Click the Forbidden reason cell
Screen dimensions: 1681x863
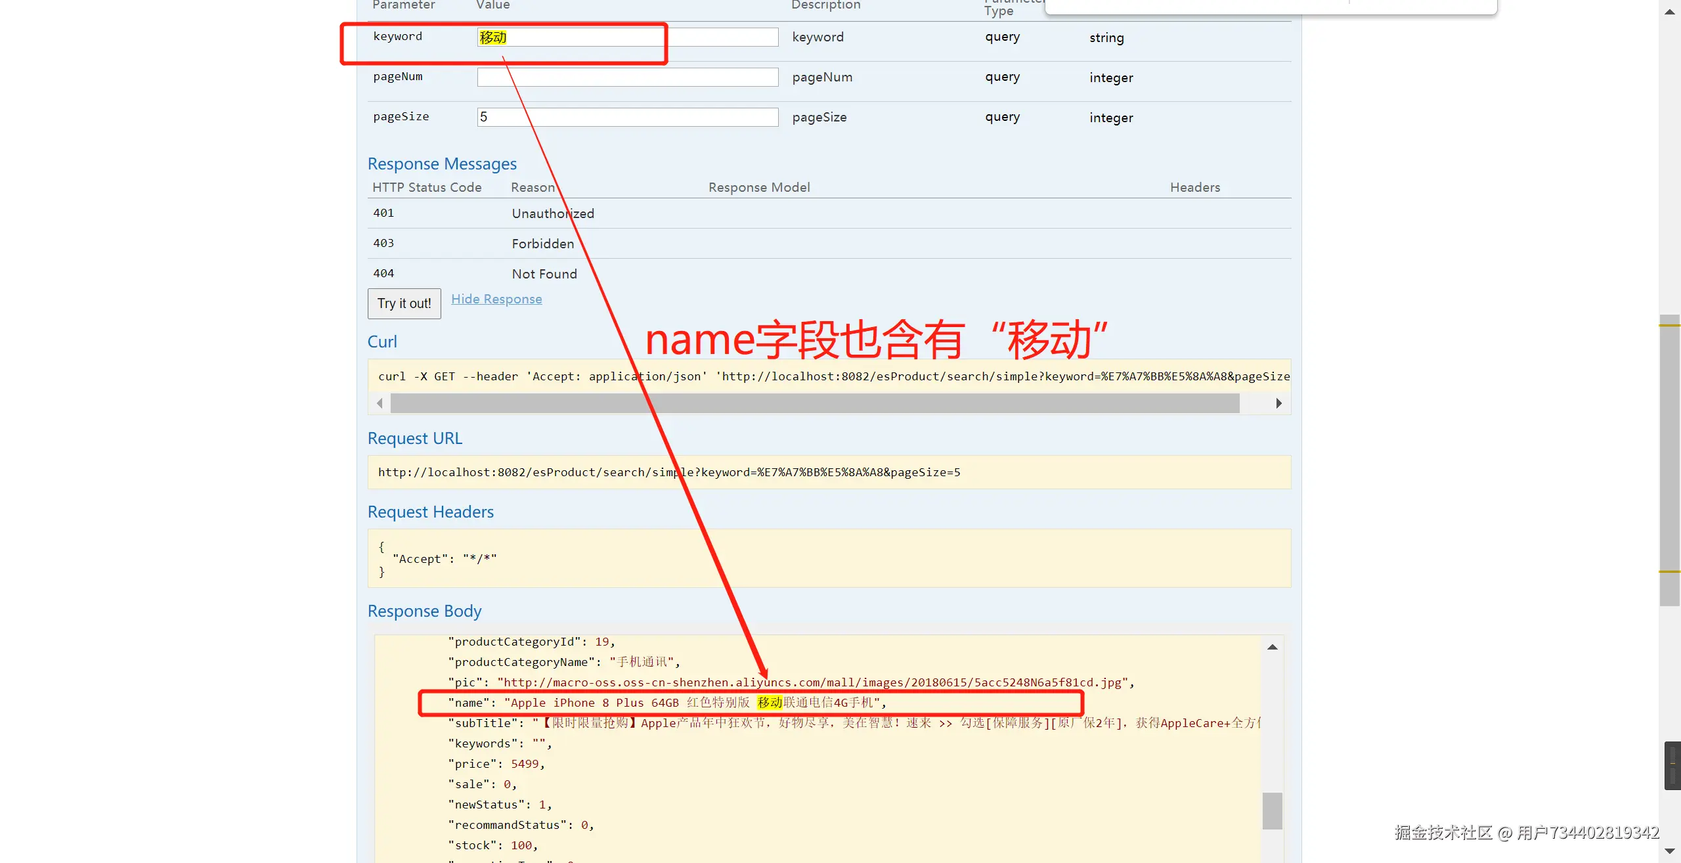point(543,244)
